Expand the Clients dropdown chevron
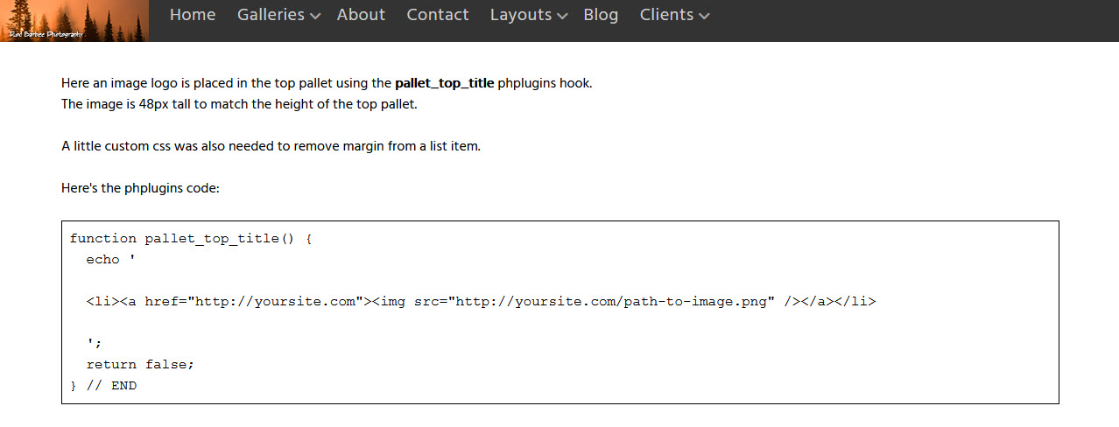 705,17
